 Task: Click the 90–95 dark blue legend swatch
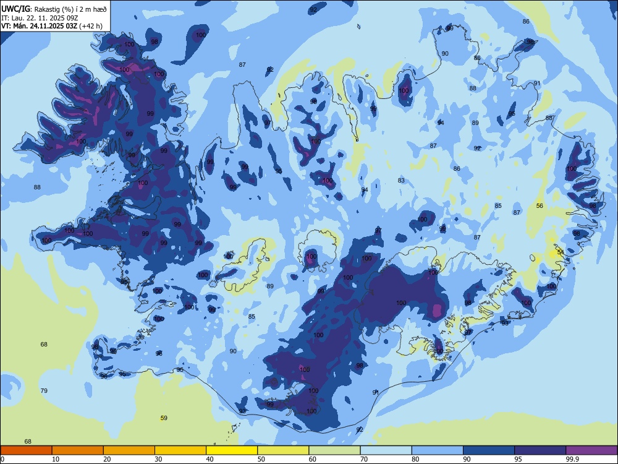[489, 450]
